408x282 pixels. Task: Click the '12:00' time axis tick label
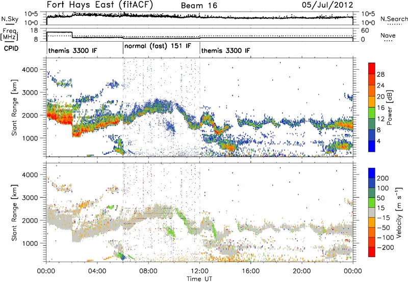tap(199, 271)
